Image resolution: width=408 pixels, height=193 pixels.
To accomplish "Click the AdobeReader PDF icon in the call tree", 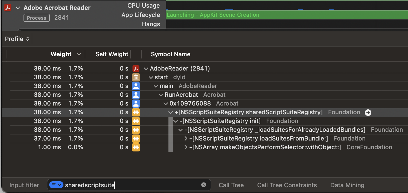I will pos(136,68).
